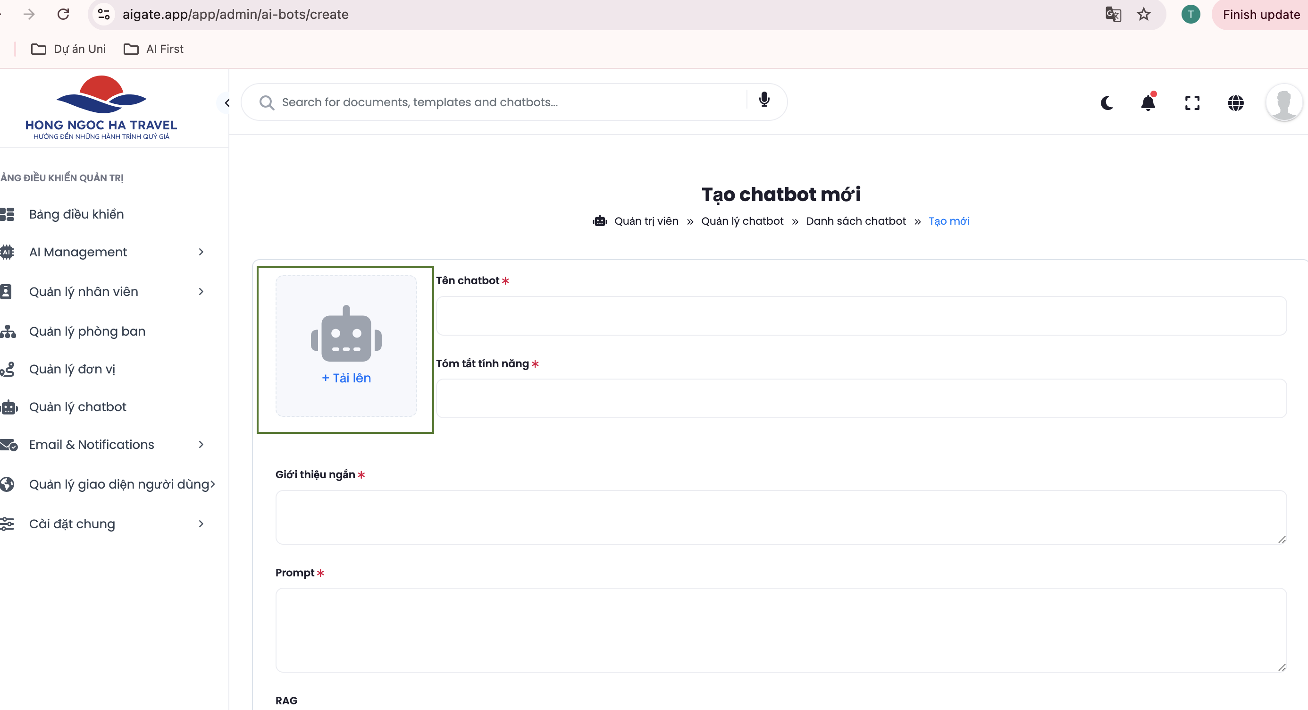
Task: Reload the page with refresh icon
Action: [63, 14]
